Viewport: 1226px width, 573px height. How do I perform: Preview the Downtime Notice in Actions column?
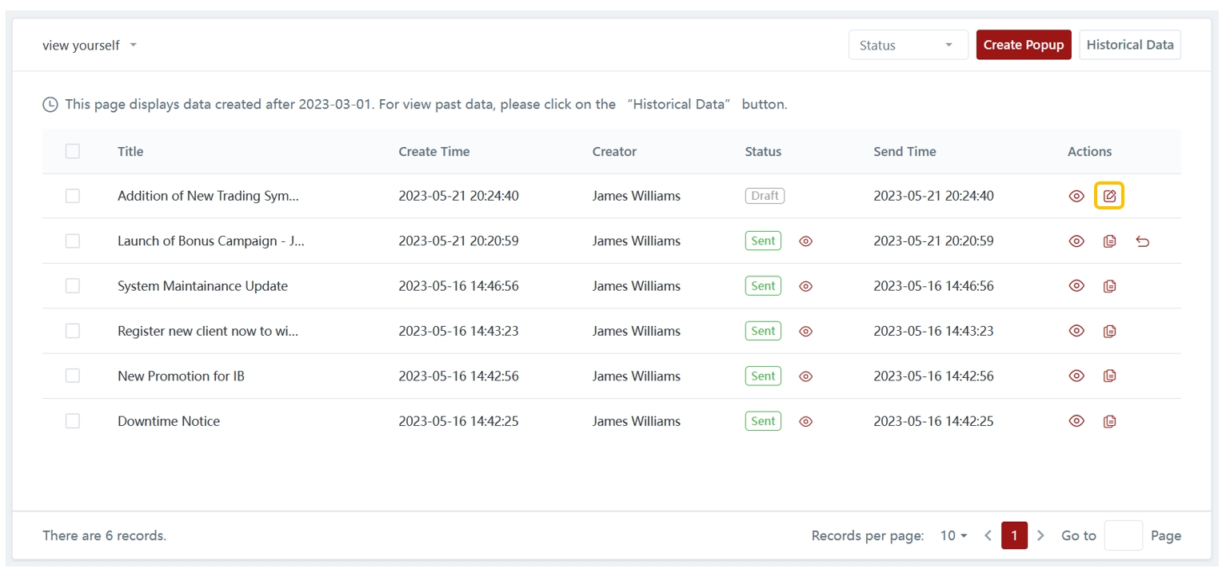point(1076,421)
